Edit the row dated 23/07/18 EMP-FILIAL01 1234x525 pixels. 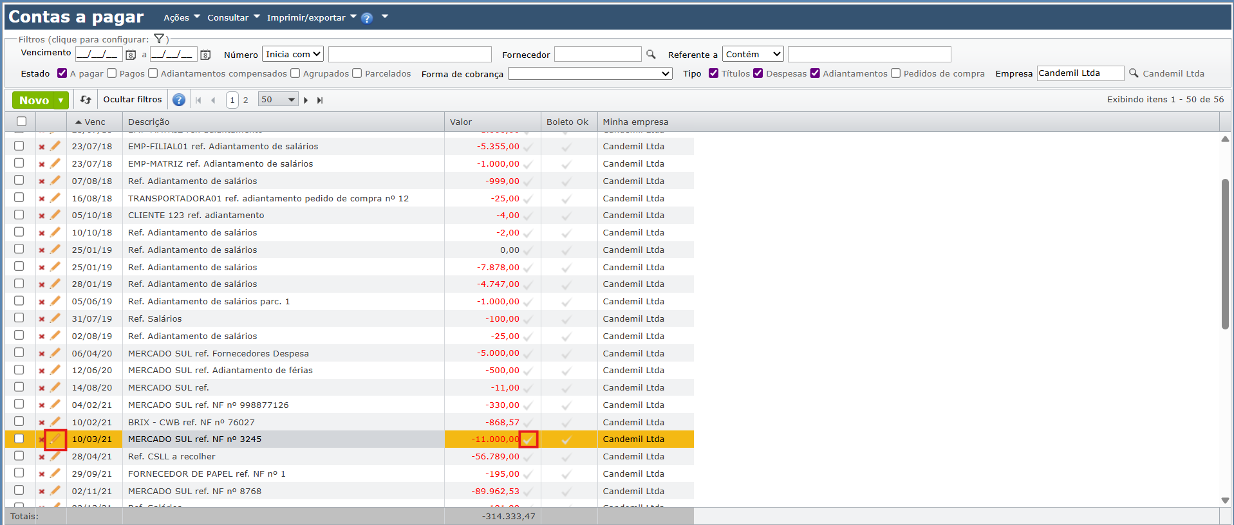point(55,146)
